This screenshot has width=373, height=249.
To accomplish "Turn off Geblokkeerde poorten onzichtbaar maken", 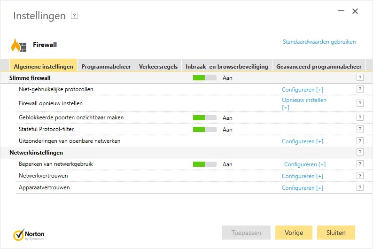I will 205,117.
